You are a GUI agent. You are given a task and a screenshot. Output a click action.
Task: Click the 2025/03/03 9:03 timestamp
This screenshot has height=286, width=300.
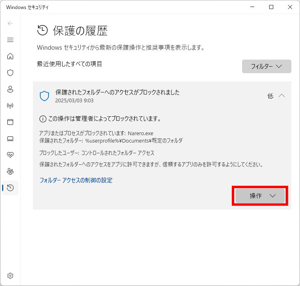[x=74, y=101]
